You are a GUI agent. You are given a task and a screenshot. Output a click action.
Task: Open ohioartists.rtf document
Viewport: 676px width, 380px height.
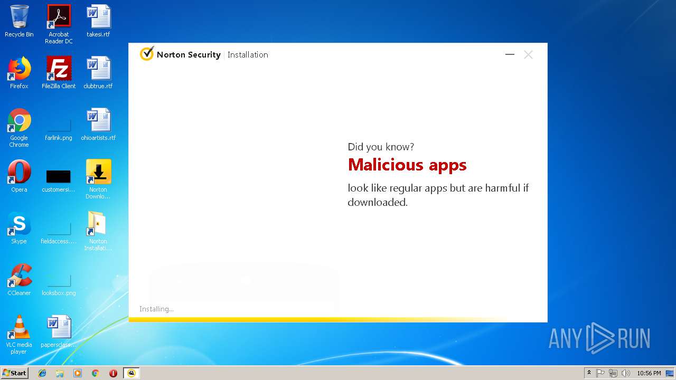coord(98,125)
